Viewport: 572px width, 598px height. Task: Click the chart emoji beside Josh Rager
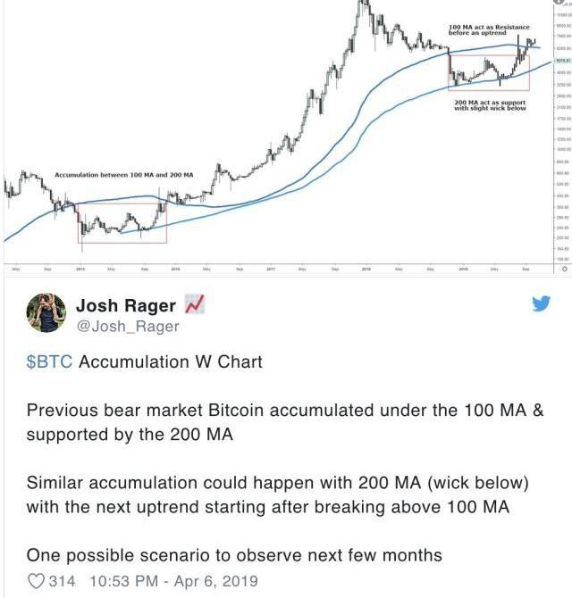[x=195, y=304]
